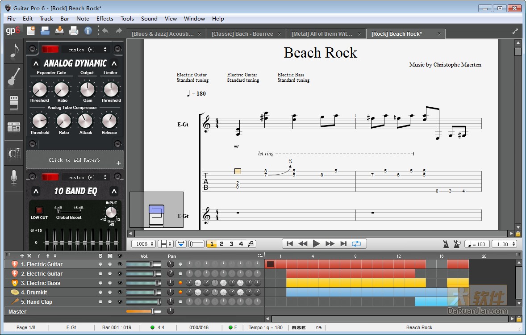Open the Note menu
Screen dimensions: 526x335
click(83, 18)
